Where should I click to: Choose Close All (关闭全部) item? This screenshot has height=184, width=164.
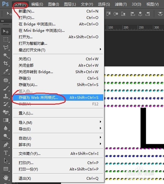click(x=58, y=65)
